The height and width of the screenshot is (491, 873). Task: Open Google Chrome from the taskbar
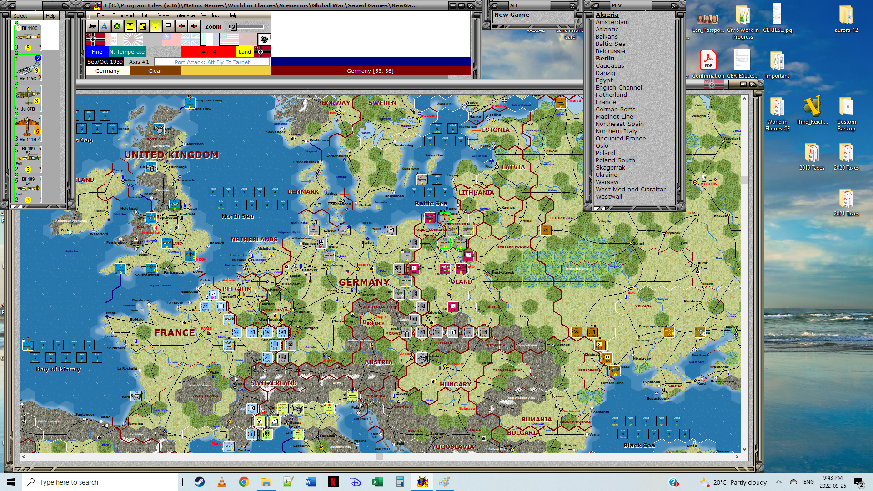click(x=244, y=482)
